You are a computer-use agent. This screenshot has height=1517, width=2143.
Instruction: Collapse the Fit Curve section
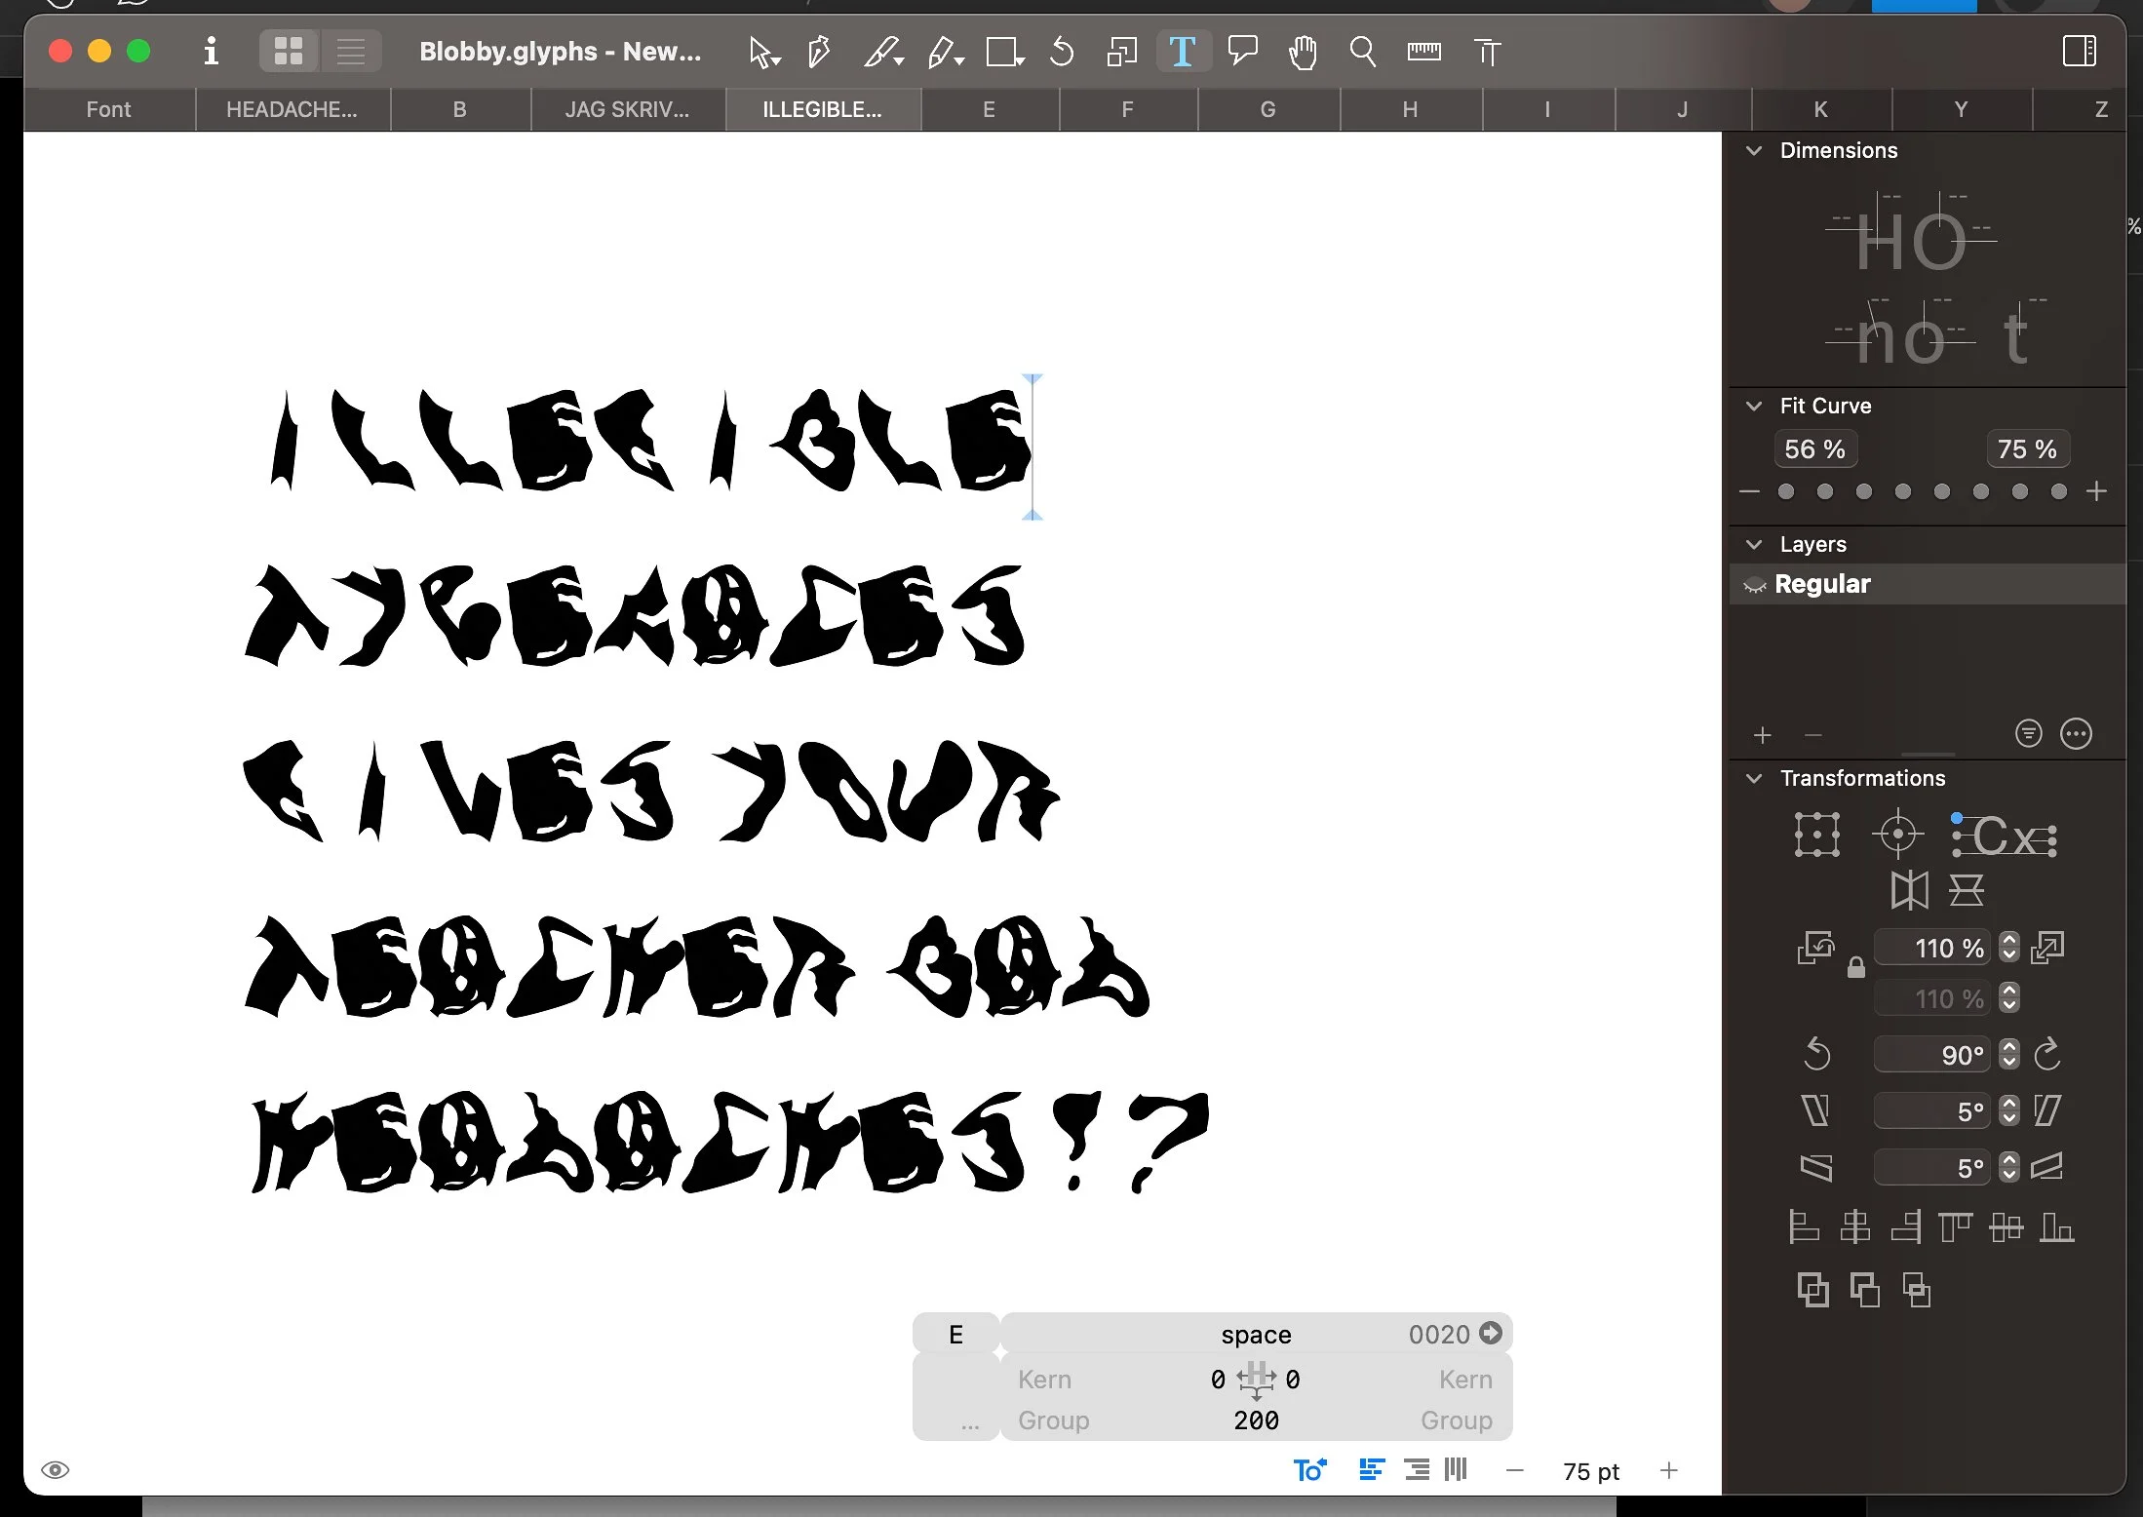(x=1754, y=406)
